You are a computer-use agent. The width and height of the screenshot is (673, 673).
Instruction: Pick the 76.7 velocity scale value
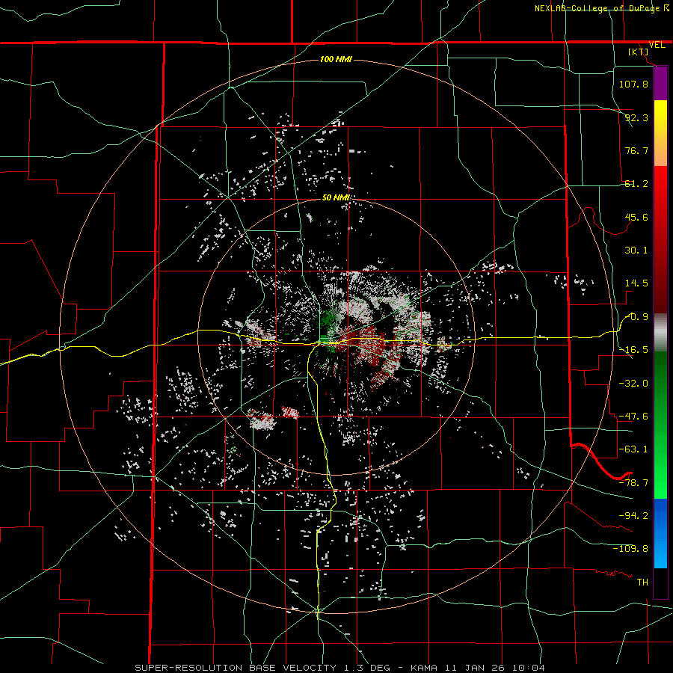(636, 150)
